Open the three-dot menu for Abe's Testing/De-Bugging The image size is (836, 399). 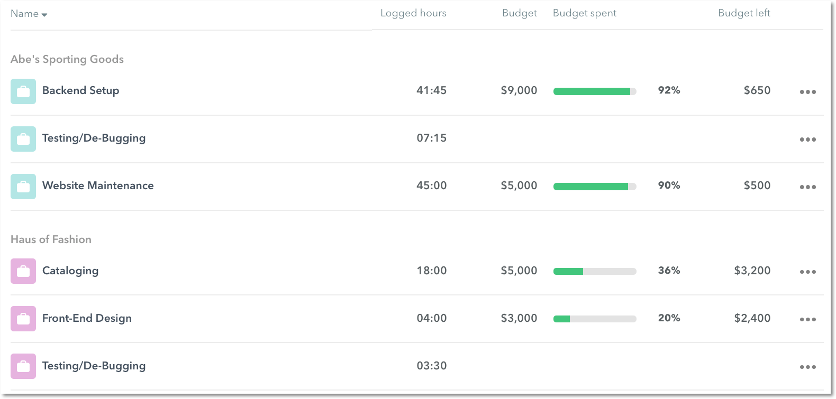pos(807,140)
